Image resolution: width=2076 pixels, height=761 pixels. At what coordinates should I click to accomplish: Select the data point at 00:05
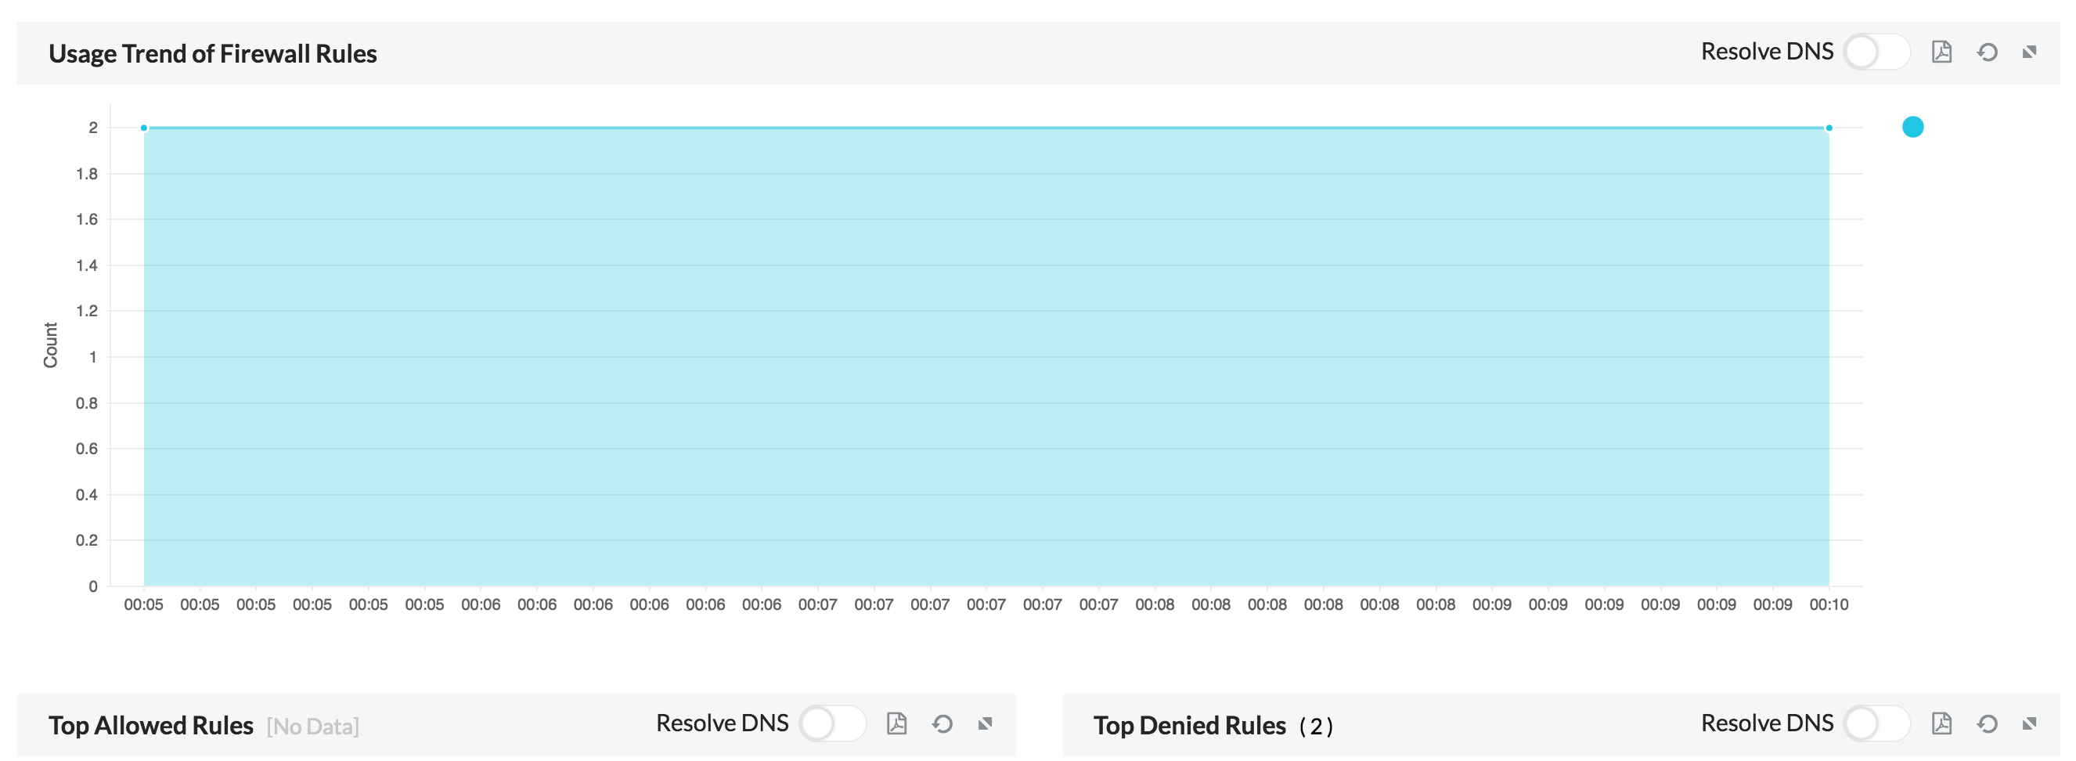click(143, 127)
